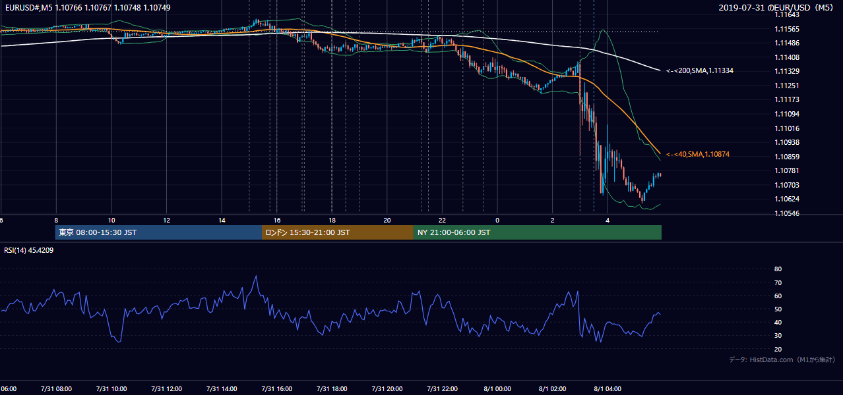This screenshot has width=843, height=395.
Task: Click price level 1.10781 on axis
Action: [786, 171]
